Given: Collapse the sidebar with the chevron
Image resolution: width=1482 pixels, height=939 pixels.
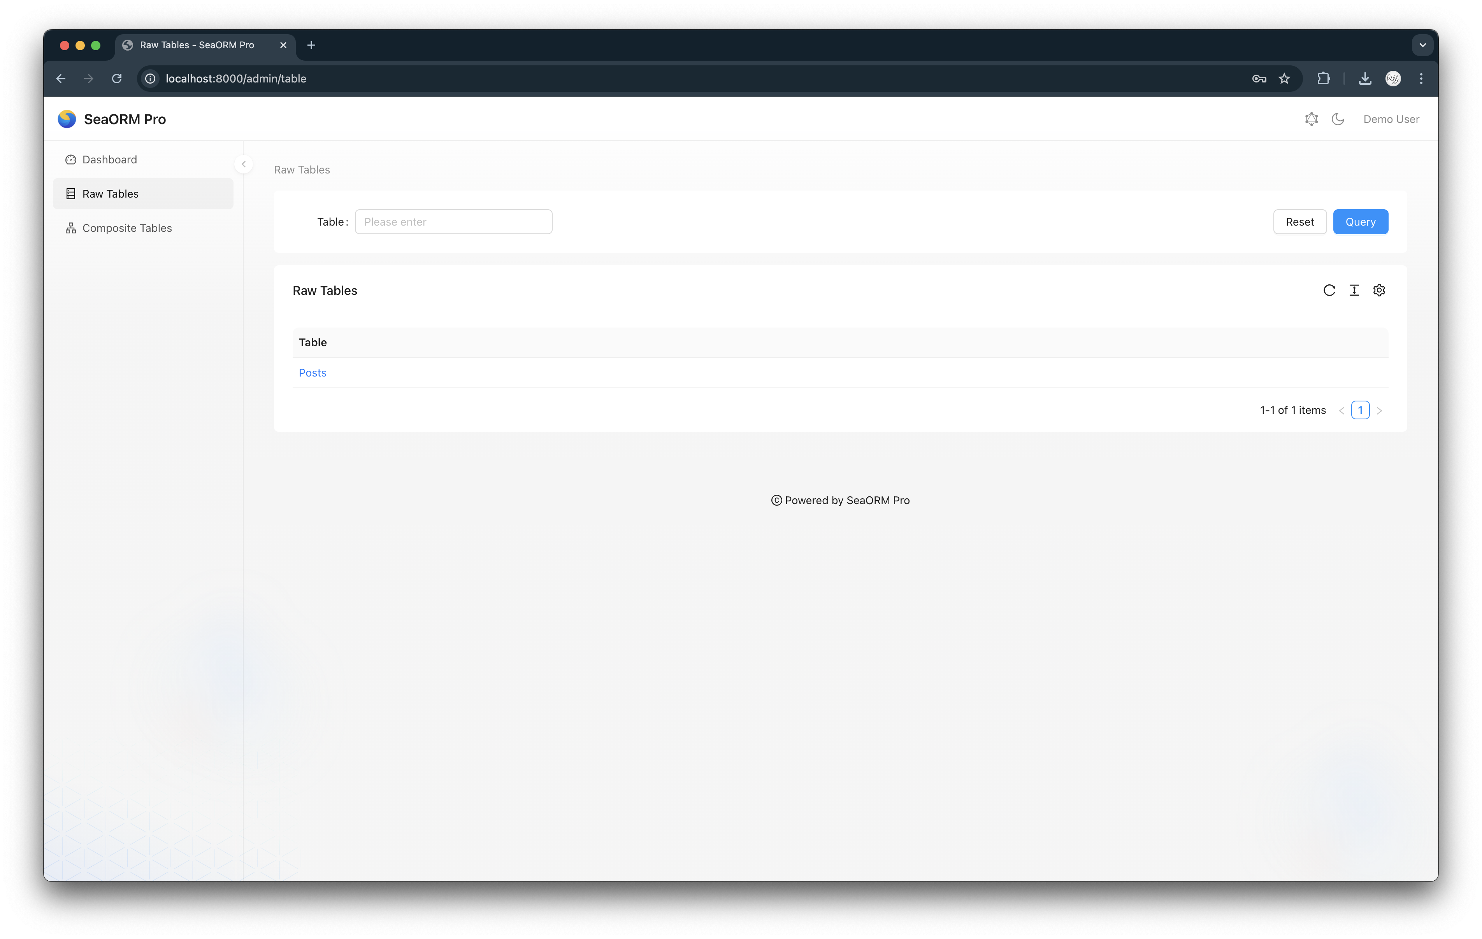Looking at the screenshot, I should coord(244,164).
